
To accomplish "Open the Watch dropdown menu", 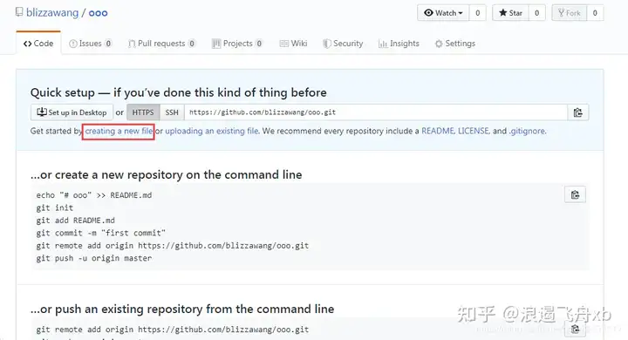I will (443, 13).
